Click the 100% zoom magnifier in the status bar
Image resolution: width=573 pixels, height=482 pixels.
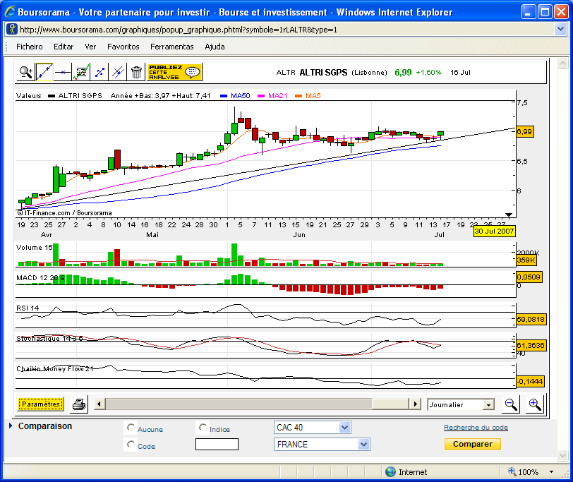coord(512,472)
